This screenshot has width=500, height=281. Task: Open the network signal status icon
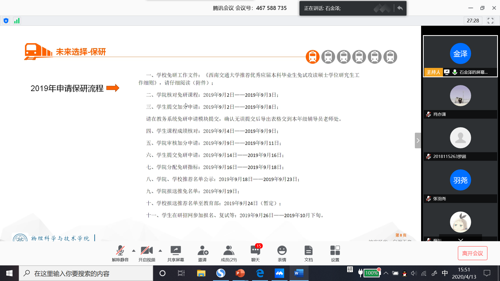17,21
